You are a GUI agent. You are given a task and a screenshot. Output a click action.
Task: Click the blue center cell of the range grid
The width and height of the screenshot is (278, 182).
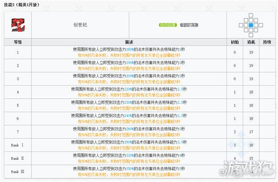251,25
